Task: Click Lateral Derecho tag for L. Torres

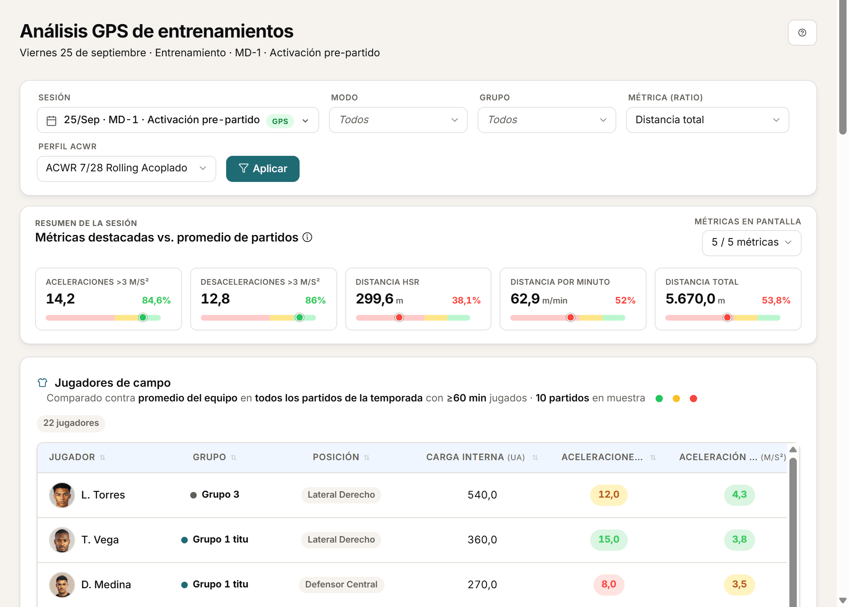Action: coord(341,495)
